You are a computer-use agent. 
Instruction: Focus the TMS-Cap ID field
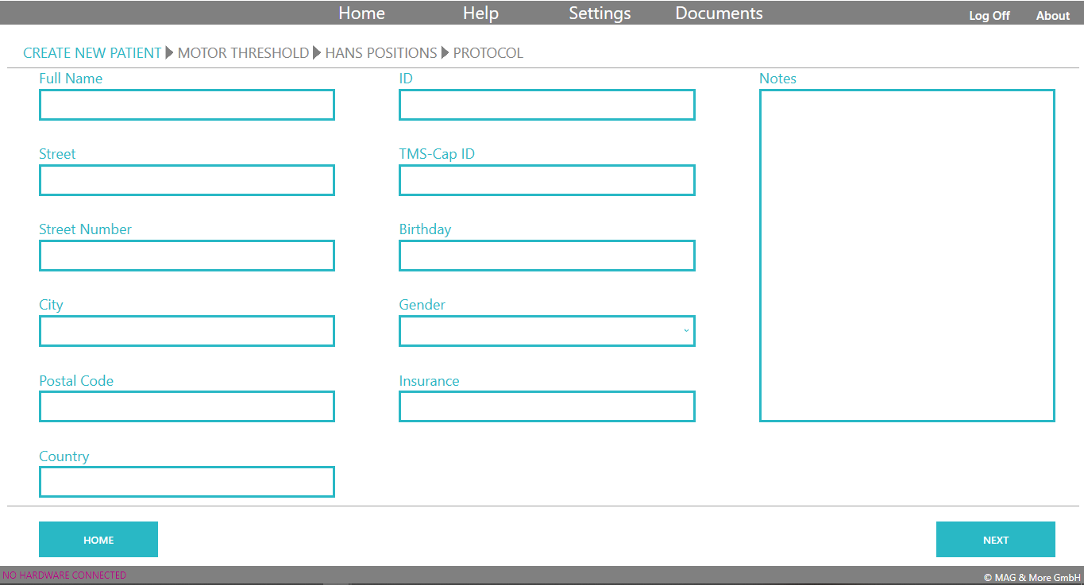click(x=546, y=180)
